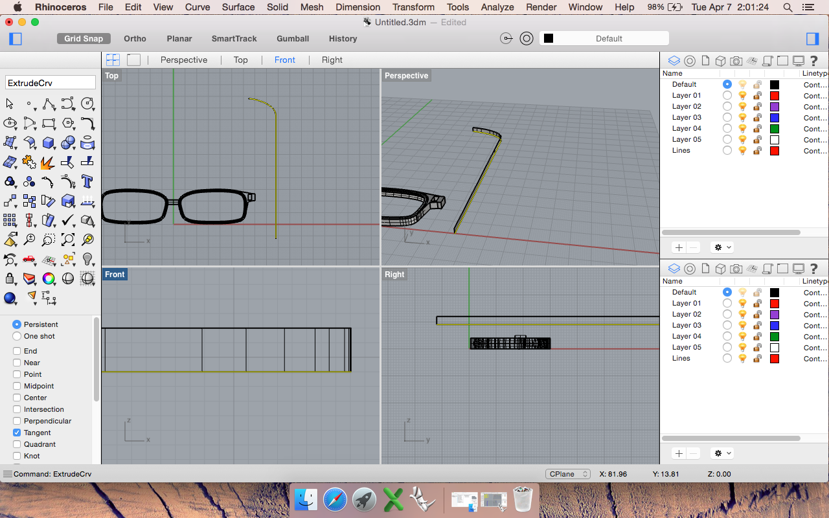Open the Help panel question mark icon
This screenshot has height=518, width=829.
point(814,60)
